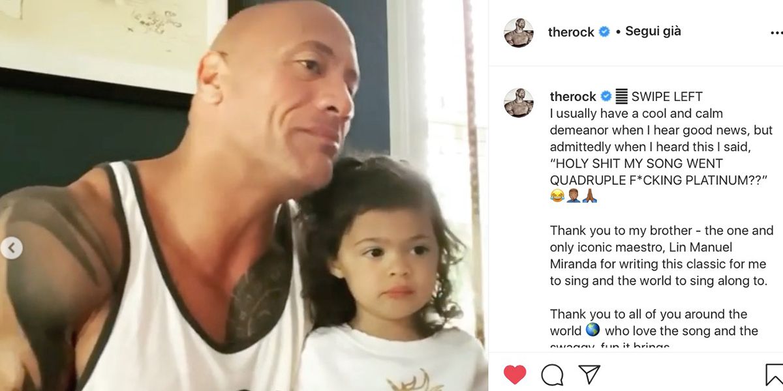Toggle following via Segui già
The width and height of the screenshot is (783, 391).
653,31
